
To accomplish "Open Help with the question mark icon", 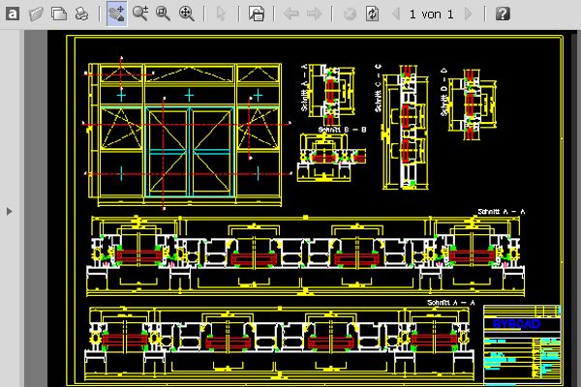I will coord(503,14).
